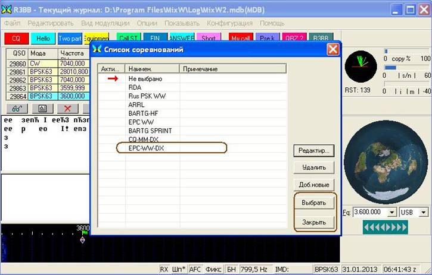Image resolution: width=432 pixels, height=275 pixels.
Task: Toggle Фикс lock in status bar
Action: tap(214, 269)
